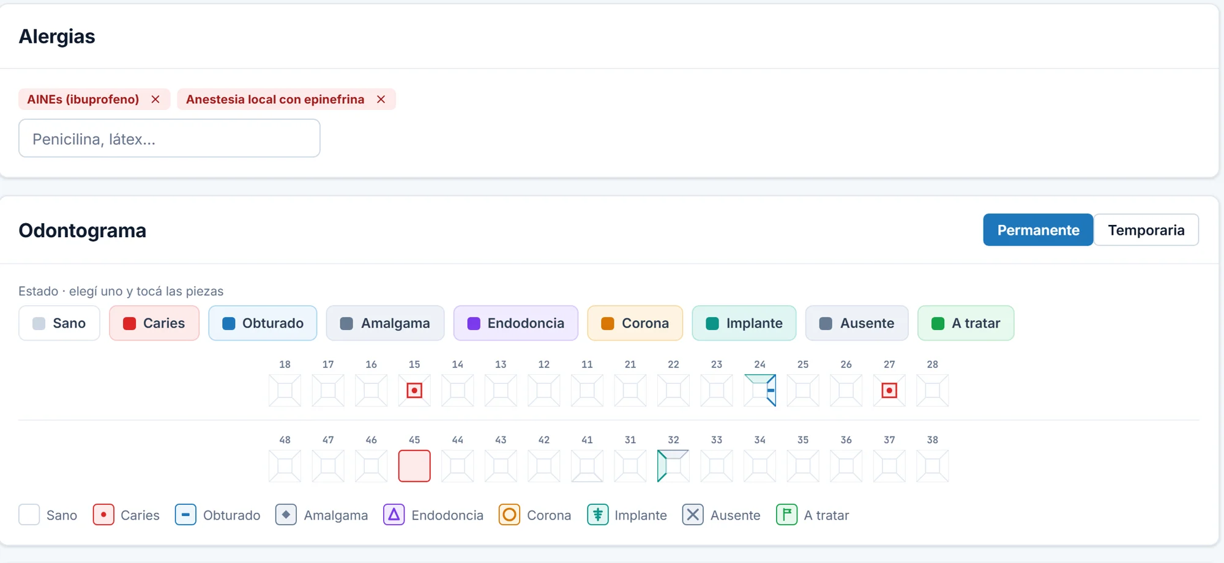This screenshot has width=1224, height=563.
Task: Choose the Obturado state chip
Action: 263,323
